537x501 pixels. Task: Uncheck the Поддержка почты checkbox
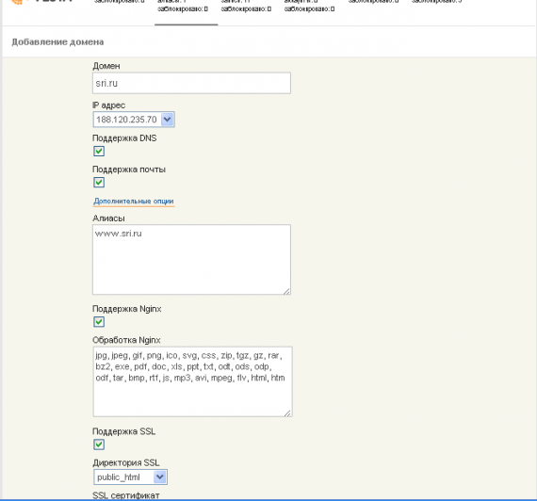coord(99,182)
